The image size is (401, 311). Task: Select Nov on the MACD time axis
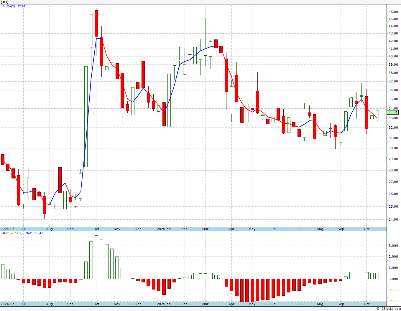pyautogui.click(x=117, y=304)
